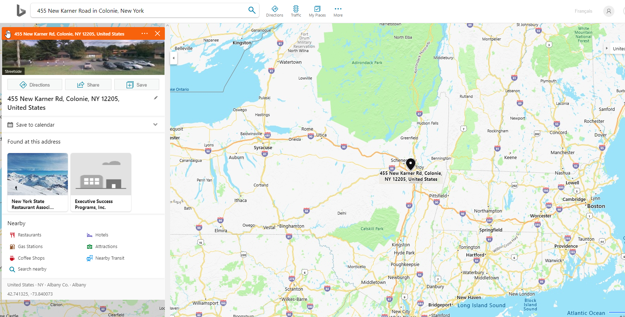Click Binghamton on the map
The width and height of the screenshot is (625, 317).
[x=292, y=226]
